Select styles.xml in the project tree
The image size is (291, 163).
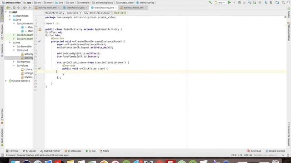pyautogui.click(x=27, y=77)
